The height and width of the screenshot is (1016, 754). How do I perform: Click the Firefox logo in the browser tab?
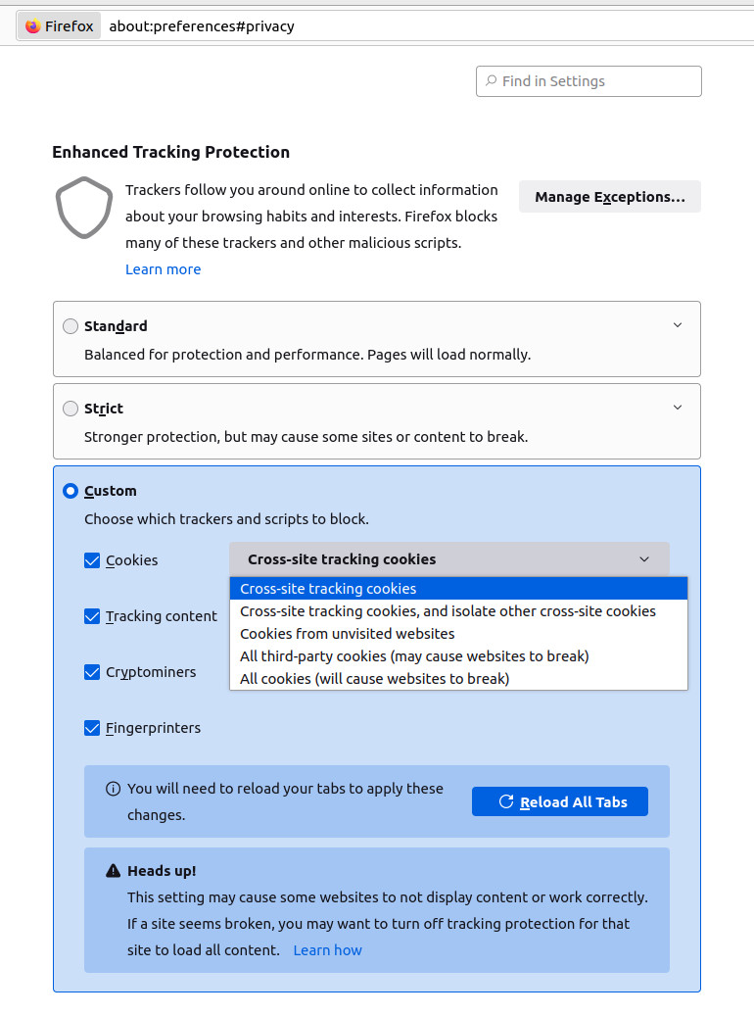point(35,25)
